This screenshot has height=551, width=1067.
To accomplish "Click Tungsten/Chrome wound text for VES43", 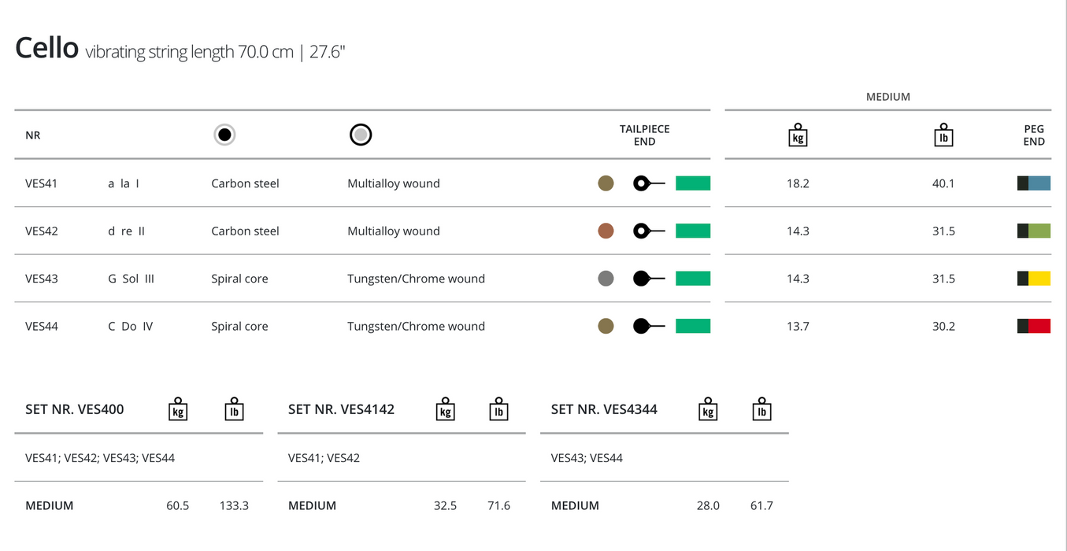I will coord(416,279).
